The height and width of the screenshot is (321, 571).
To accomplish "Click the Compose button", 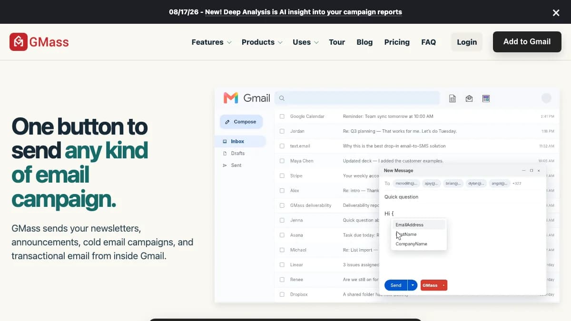I will pos(241,122).
